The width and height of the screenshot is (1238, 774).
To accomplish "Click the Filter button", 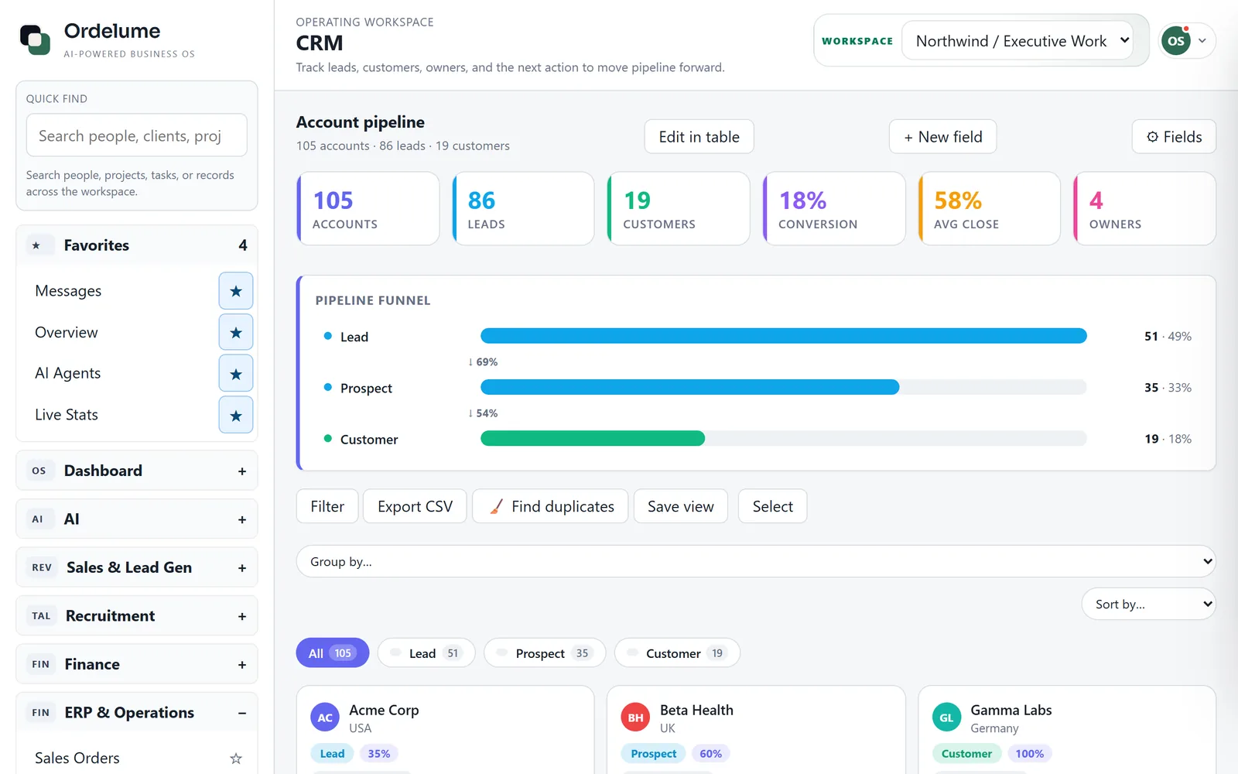I will pos(327,506).
